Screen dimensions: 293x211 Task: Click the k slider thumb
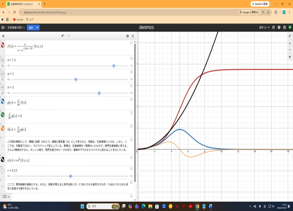(114, 66)
